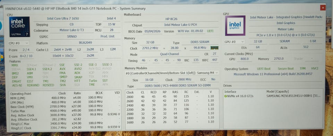The image size is (333, 136).
Task: Click the Turbo Max 4900.0 MHz row
Action: 65,111
